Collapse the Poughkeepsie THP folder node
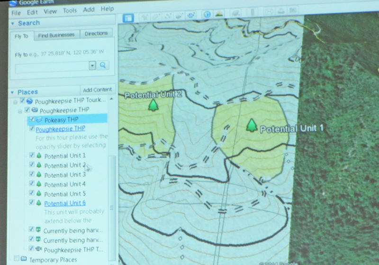Screen dimensions: 379x265 [x=20, y=111]
